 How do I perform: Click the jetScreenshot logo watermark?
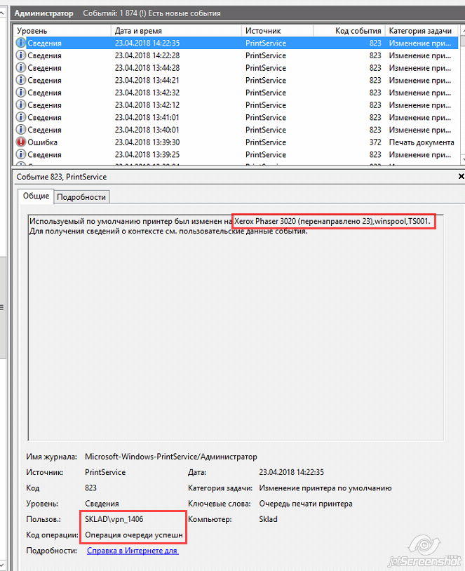pyautogui.click(x=424, y=551)
